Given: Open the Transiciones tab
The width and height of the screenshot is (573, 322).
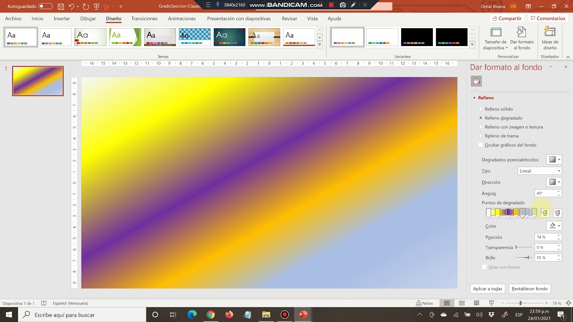Looking at the screenshot, I should pyautogui.click(x=144, y=19).
